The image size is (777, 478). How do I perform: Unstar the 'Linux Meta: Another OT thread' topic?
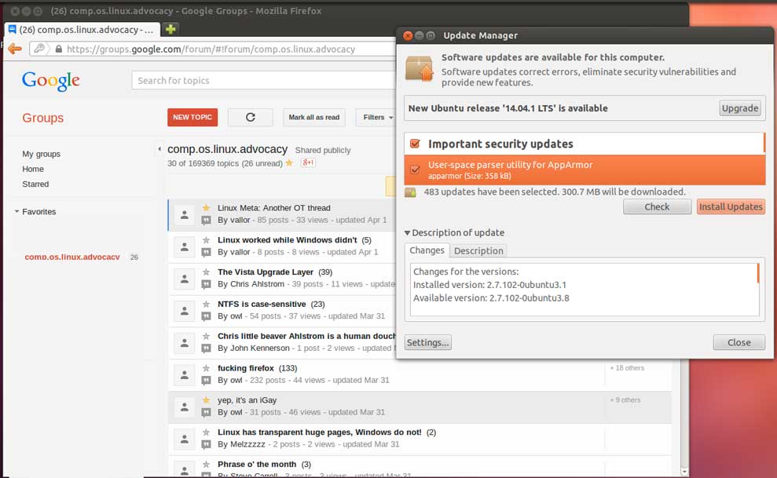coord(207,208)
